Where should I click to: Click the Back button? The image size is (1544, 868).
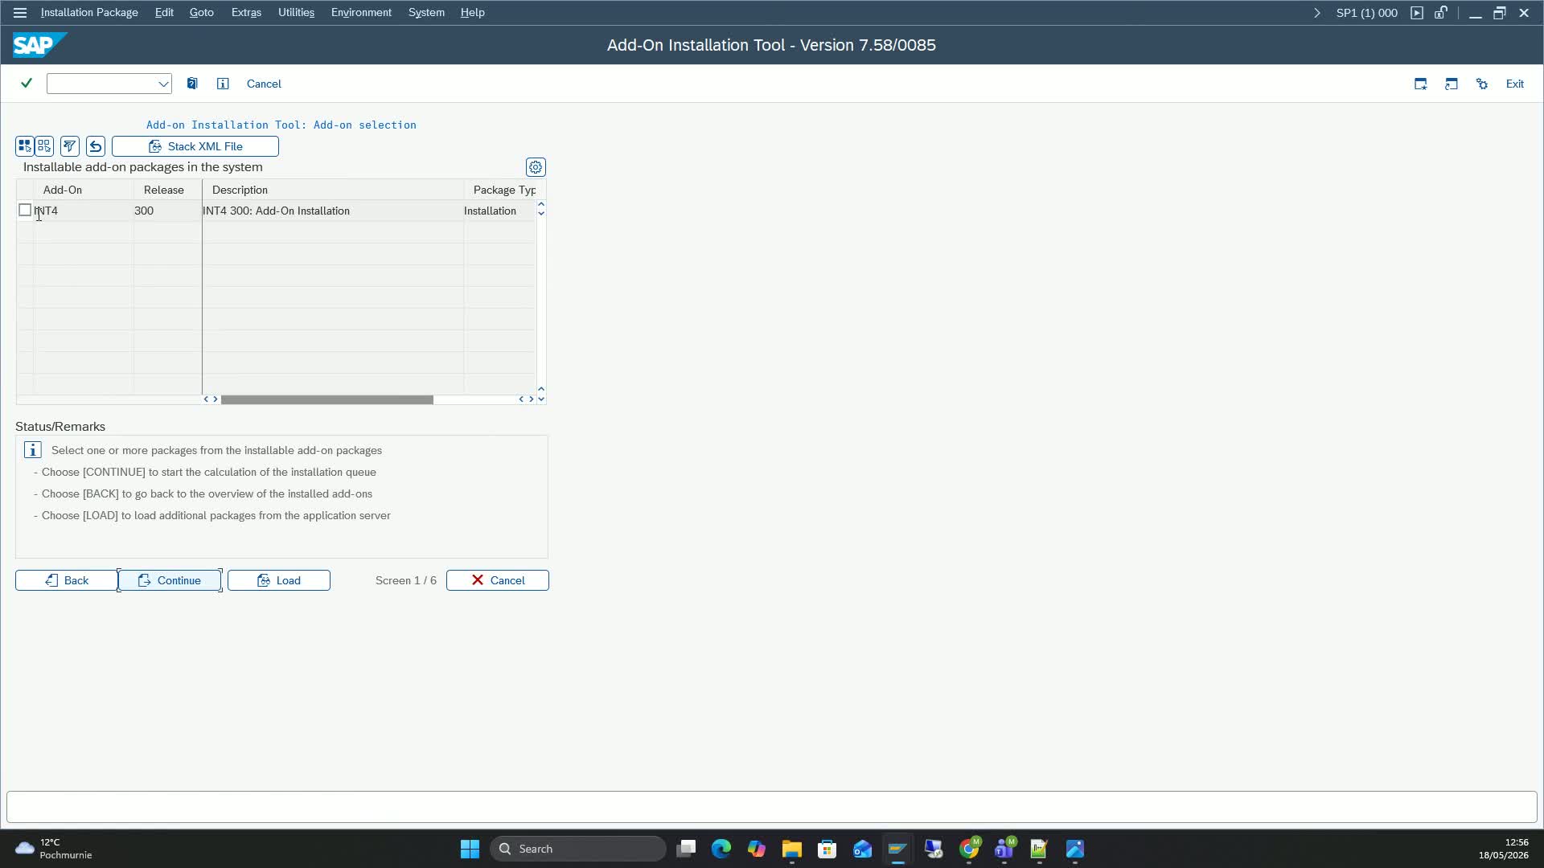(67, 580)
